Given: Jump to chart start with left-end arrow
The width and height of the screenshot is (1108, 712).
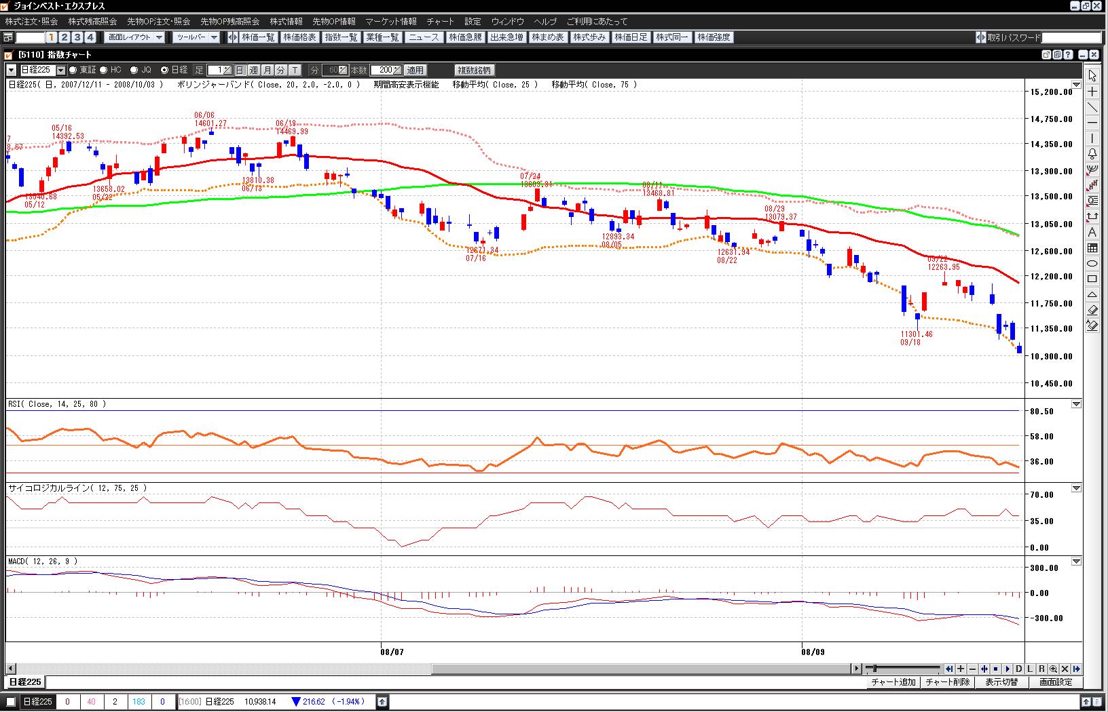Looking at the screenshot, I should pyautogui.click(x=949, y=669).
